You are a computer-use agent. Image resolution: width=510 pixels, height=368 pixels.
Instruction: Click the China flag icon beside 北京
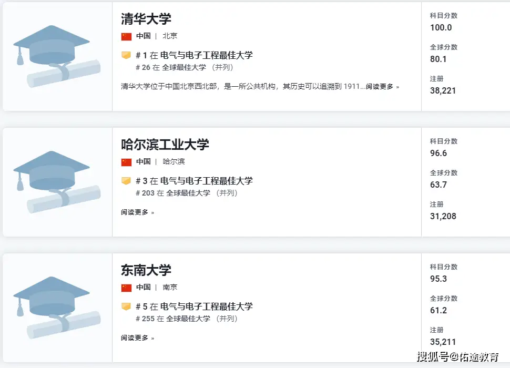point(126,36)
